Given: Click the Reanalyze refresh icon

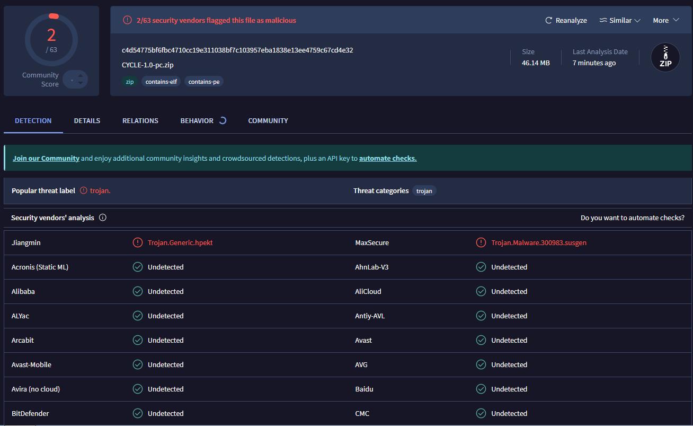Looking at the screenshot, I should 548,20.
